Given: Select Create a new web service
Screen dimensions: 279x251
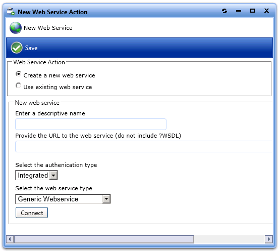Looking at the screenshot, I should click(x=18, y=74).
